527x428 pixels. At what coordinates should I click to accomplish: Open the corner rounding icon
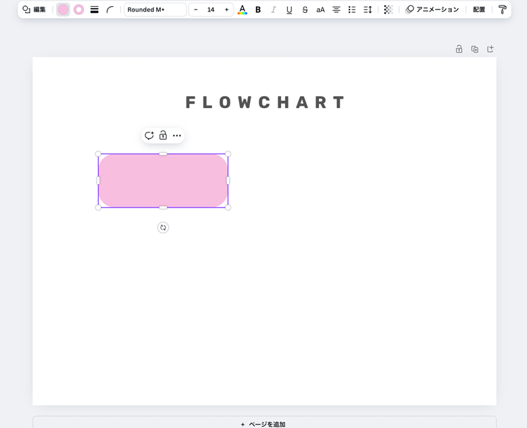(110, 9)
